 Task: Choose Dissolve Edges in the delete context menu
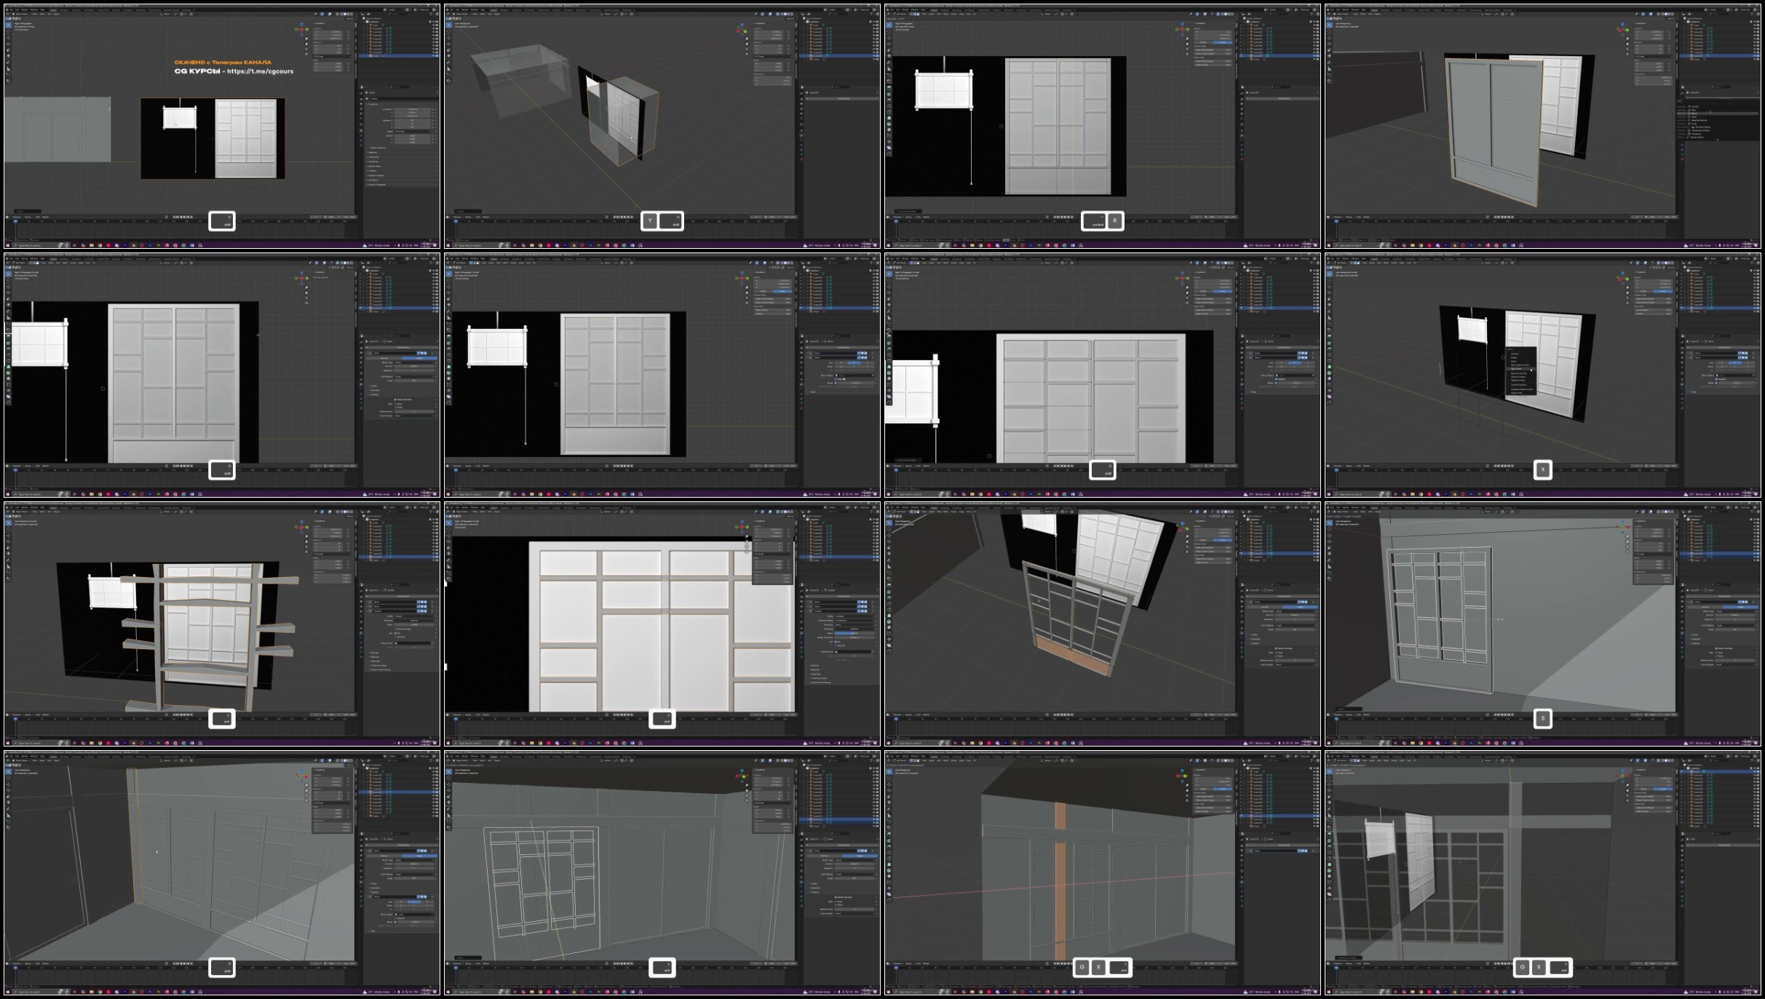[1518, 377]
